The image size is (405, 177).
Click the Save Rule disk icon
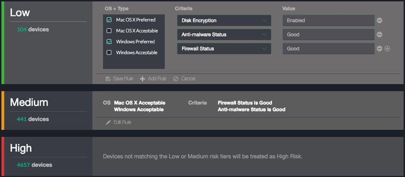tap(108, 79)
